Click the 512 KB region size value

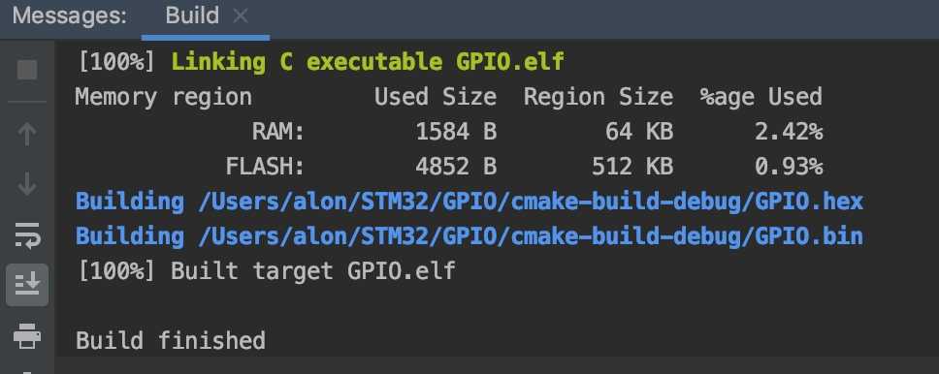click(x=632, y=167)
